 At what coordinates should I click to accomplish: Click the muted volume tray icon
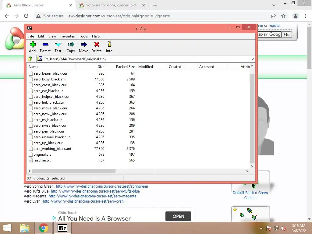283,228
